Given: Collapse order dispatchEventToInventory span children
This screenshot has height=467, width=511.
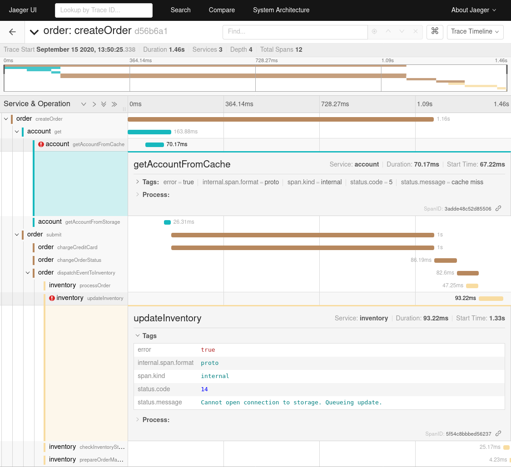Looking at the screenshot, I should coord(28,273).
